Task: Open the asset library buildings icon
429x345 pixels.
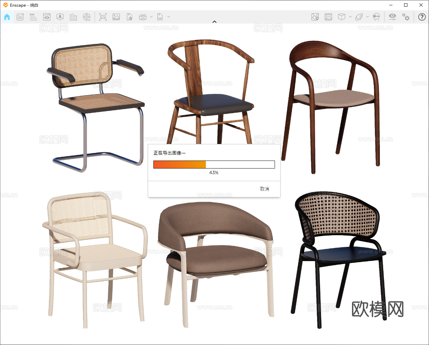Action: tap(73, 17)
